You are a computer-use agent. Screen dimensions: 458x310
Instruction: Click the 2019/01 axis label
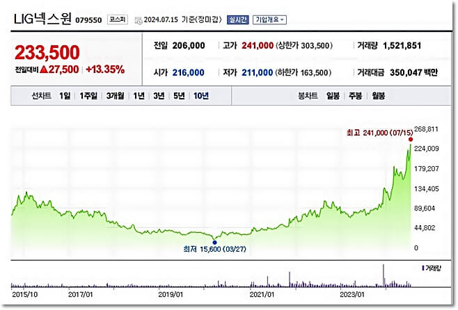pyautogui.click(x=171, y=295)
